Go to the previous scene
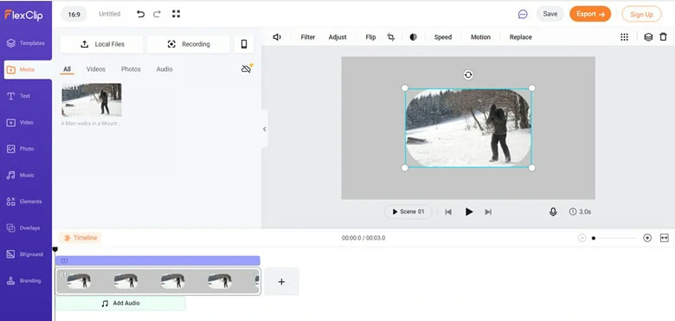The width and height of the screenshot is (675, 321). pyautogui.click(x=448, y=212)
